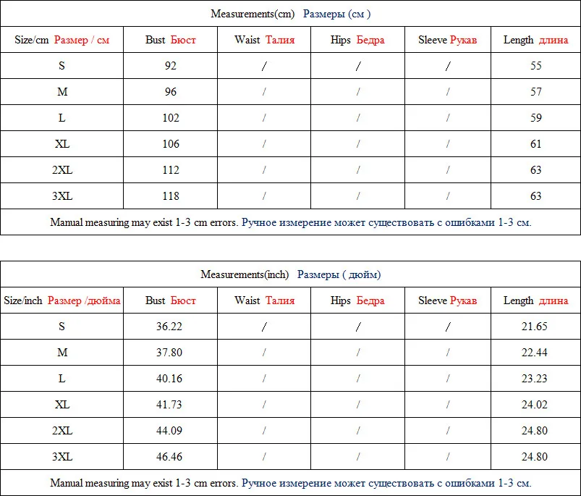The height and width of the screenshot is (496, 581).
Task: Click the bust value 40.16
Action: 169,379
